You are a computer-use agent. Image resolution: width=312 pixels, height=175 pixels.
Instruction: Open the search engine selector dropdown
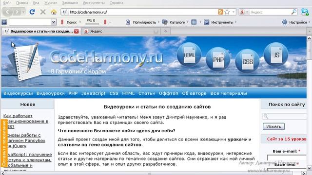(247, 12)
